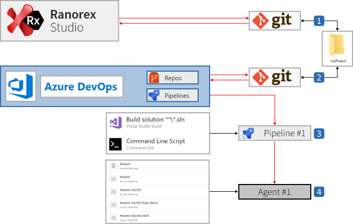The width and height of the screenshot is (353, 224).
Task: Click the git logo next to badge 2
Action: 275,78
